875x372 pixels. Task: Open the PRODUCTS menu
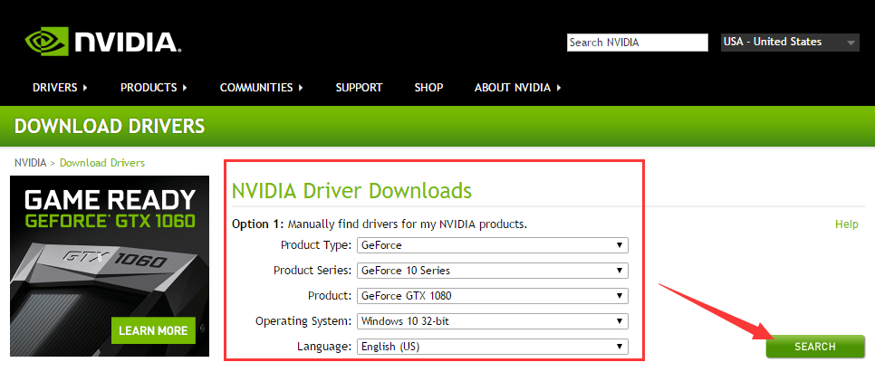[154, 88]
